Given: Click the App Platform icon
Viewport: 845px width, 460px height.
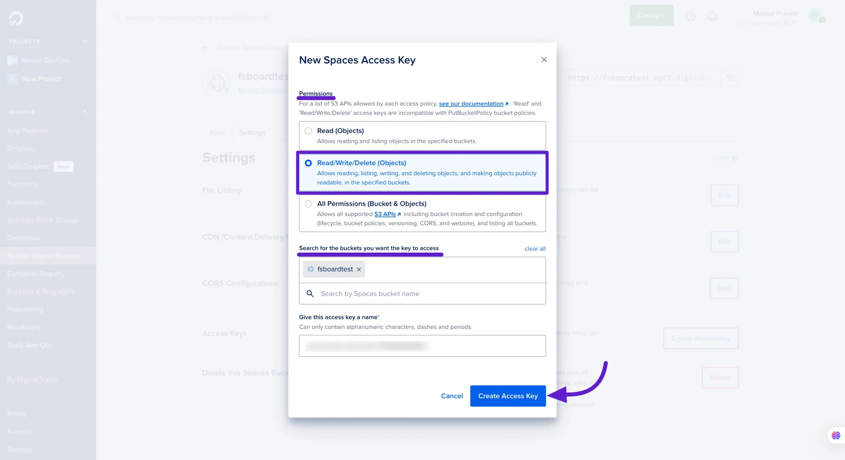Looking at the screenshot, I should point(28,130).
